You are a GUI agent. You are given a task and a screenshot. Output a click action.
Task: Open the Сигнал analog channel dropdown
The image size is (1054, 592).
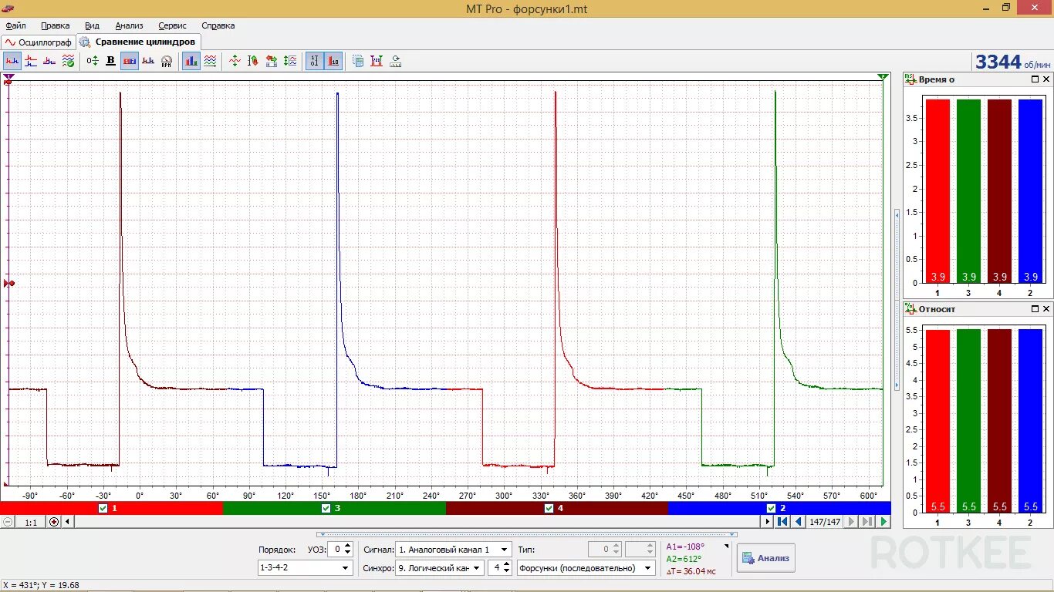pyautogui.click(x=453, y=550)
